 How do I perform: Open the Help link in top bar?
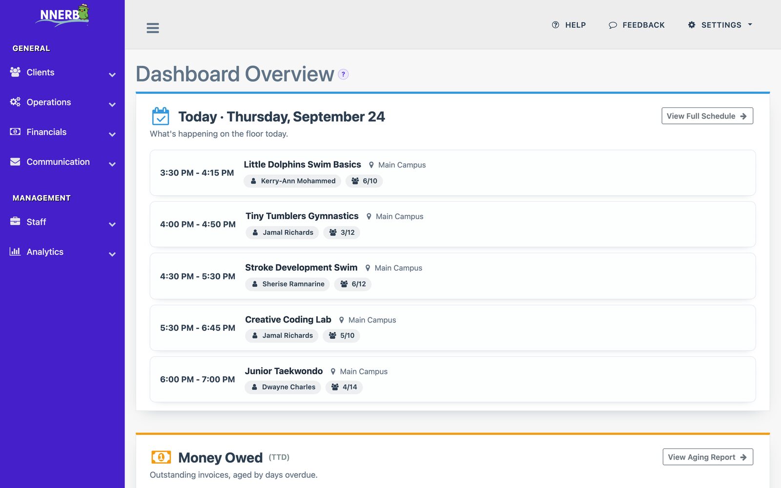569,25
